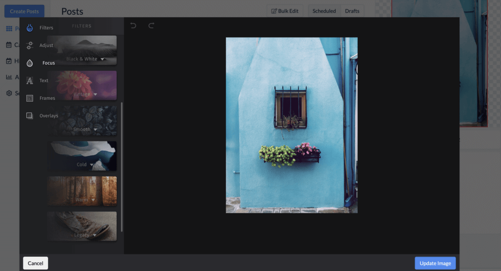Expand the Cold filter dropdown arrow
Viewport: 501px width, 271px height.
pyautogui.click(x=91, y=165)
